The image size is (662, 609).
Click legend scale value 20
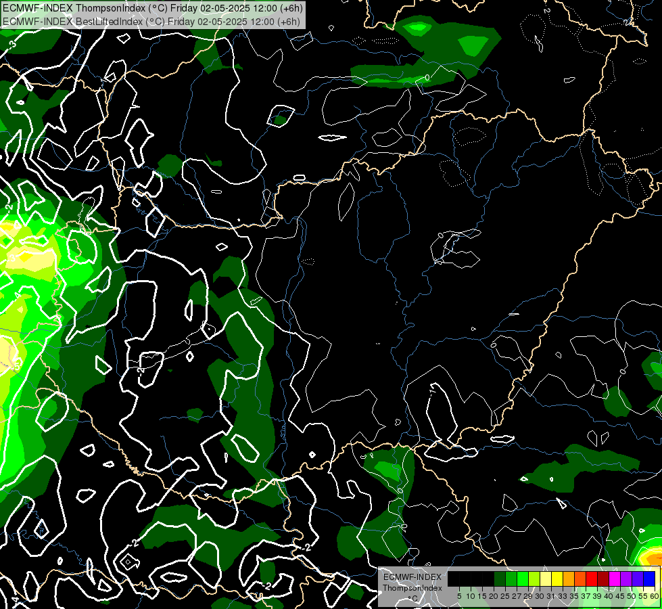click(494, 596)
